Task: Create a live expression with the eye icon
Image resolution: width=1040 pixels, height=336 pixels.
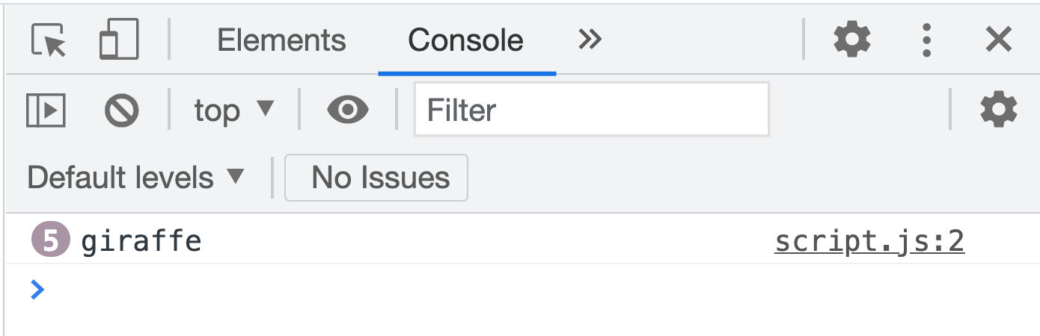Action: 348,111
